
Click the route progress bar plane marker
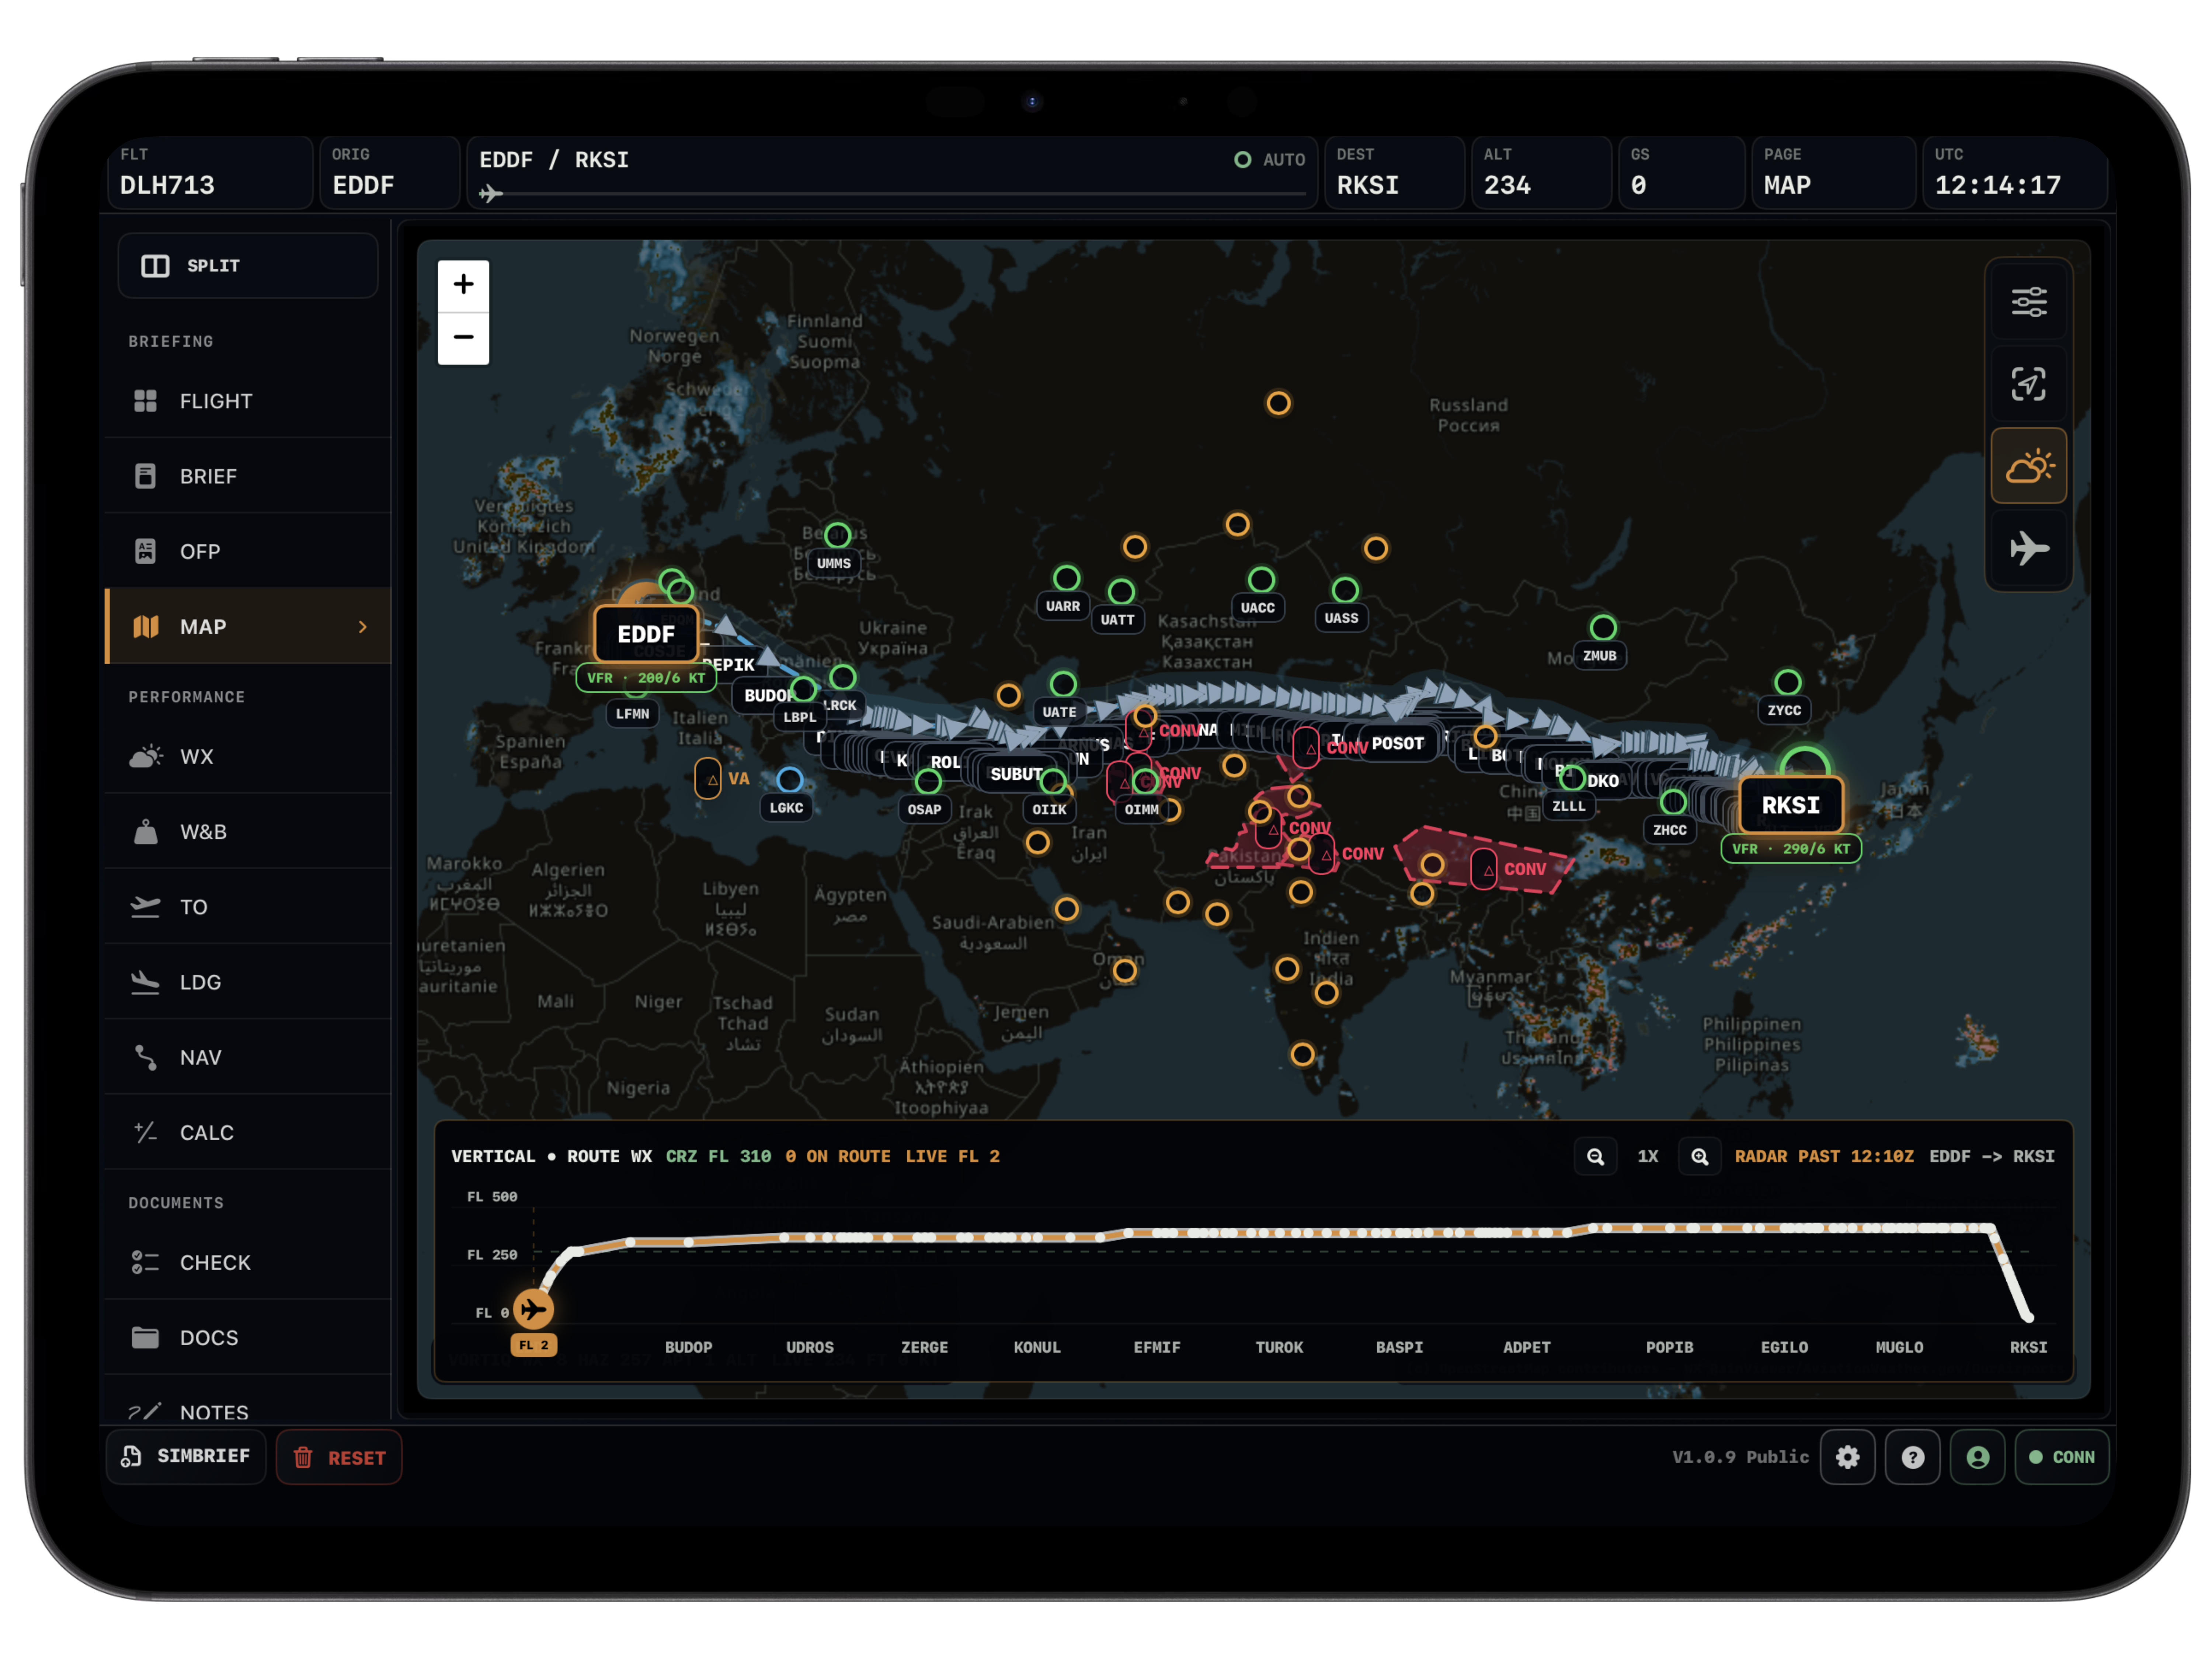tap(490, 194)
